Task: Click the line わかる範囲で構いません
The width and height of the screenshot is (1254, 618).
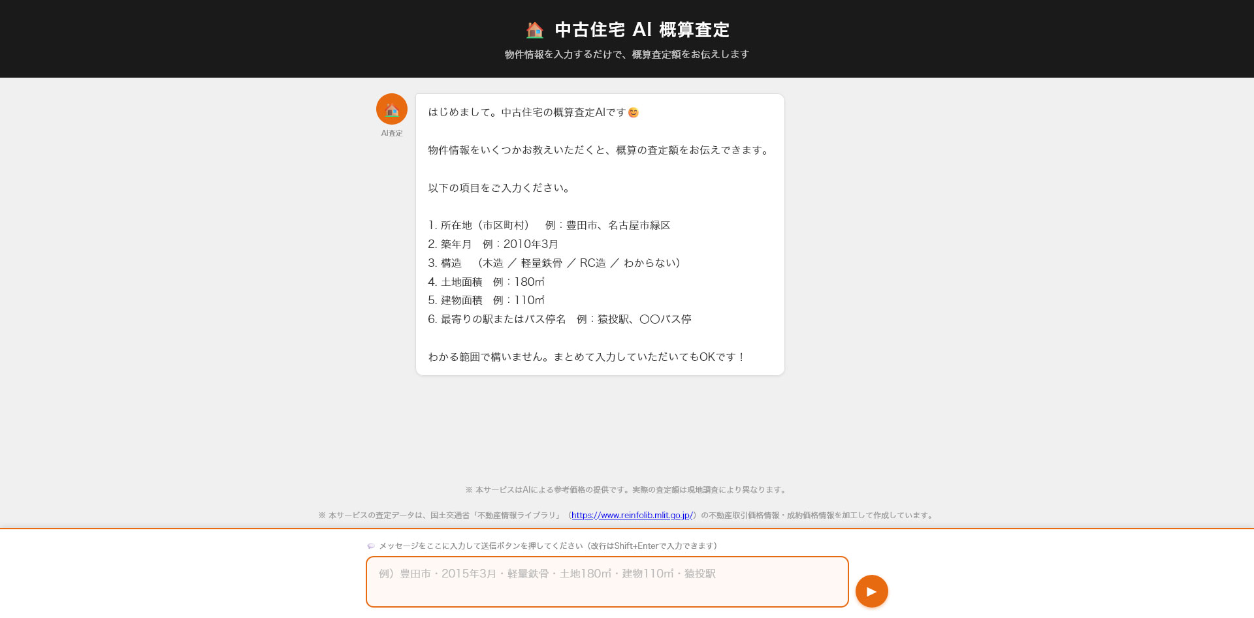Action: coord(587,357)
